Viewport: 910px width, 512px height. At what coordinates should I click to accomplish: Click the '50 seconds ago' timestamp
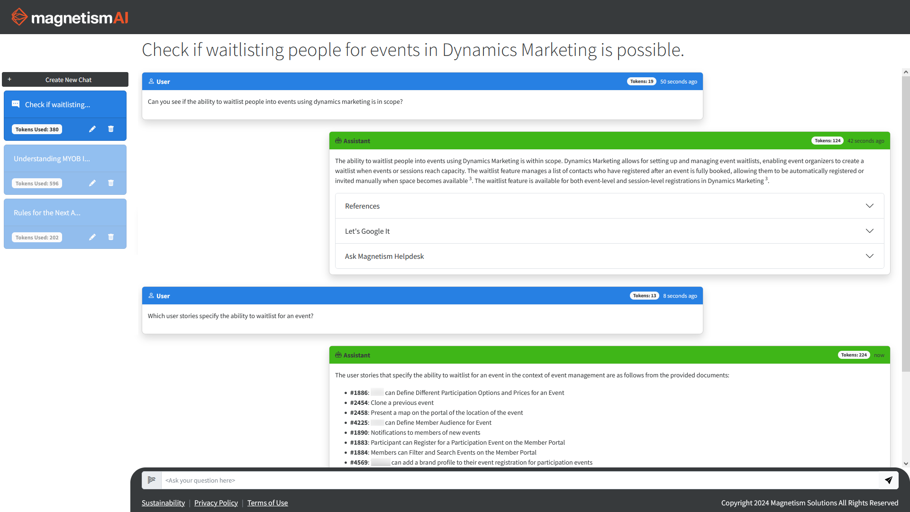pos(679,82)
